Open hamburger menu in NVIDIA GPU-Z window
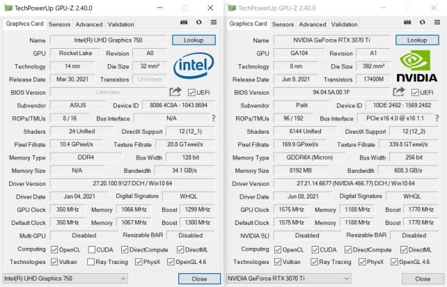Image resolution: width=447 pixels, height=287 pixels. click(x=437, y=24)
